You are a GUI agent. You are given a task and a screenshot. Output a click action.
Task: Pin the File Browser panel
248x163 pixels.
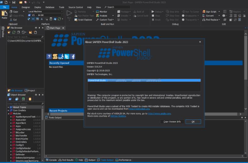[39, 28]
